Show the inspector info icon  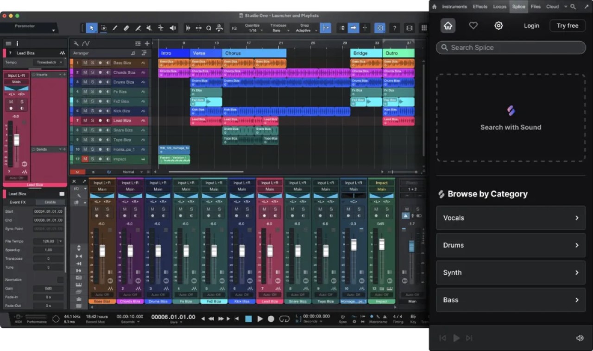[17, 43]
